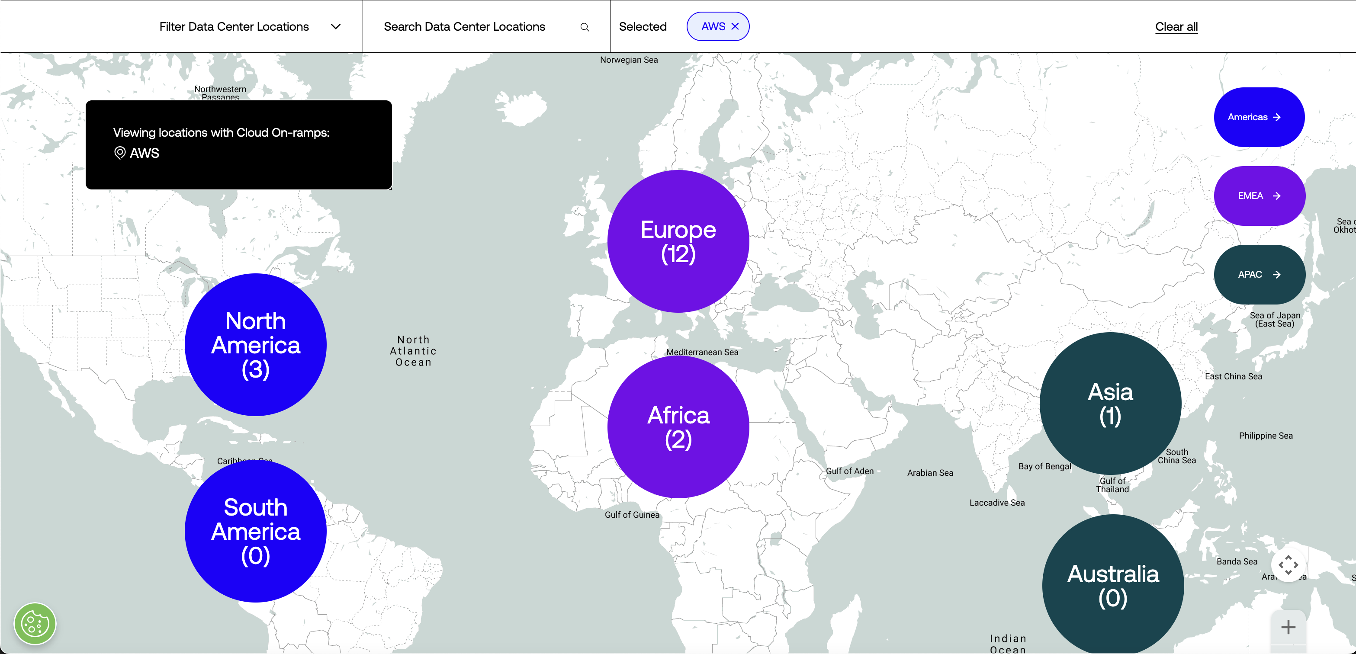
Task: Click the search magnifier icon
Action: (x=584, y=26)
